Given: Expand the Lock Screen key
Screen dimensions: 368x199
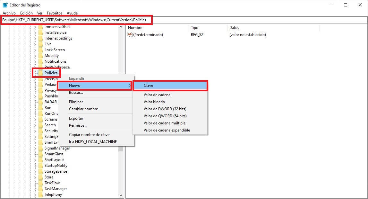Looking at the screenshot, I should (35, 50).
